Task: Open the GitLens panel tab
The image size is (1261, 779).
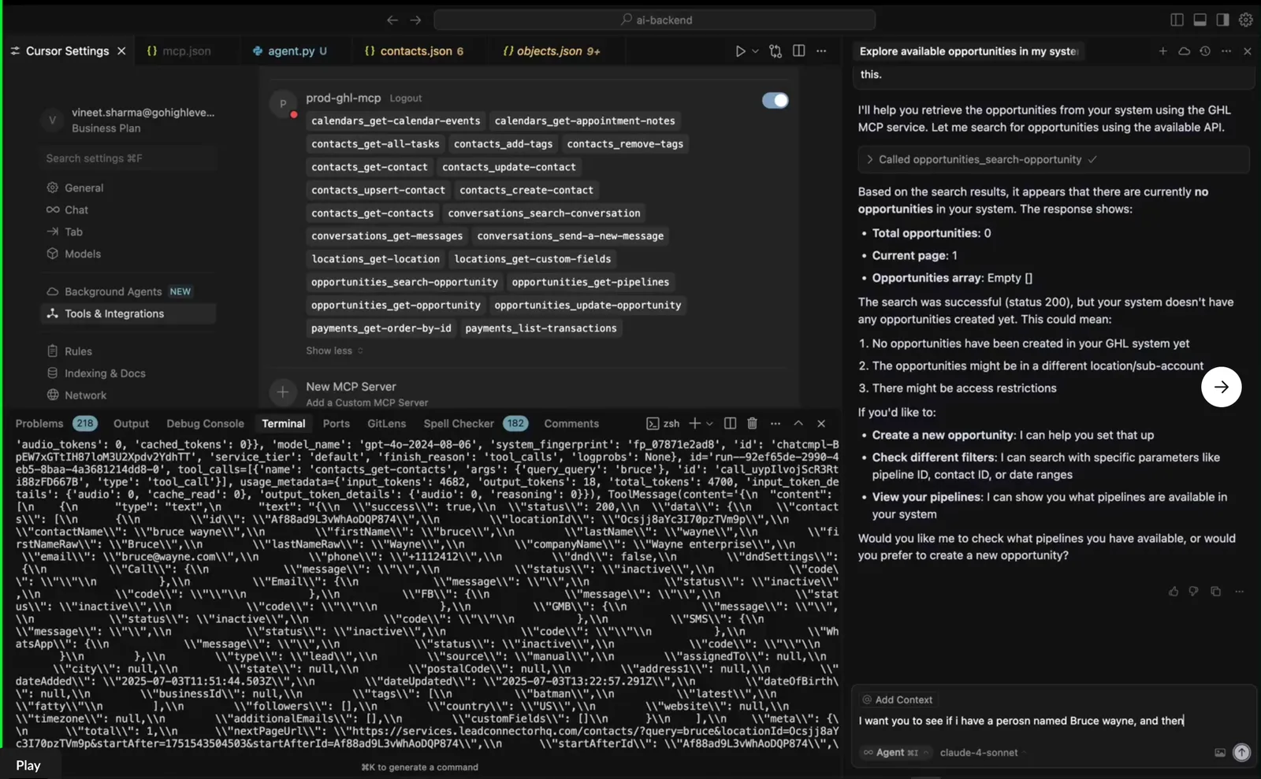Action: click(386, 424)
